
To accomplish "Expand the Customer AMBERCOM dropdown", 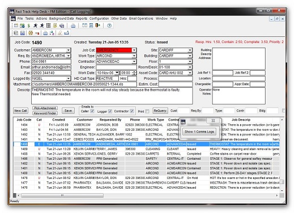I will 69,50.
